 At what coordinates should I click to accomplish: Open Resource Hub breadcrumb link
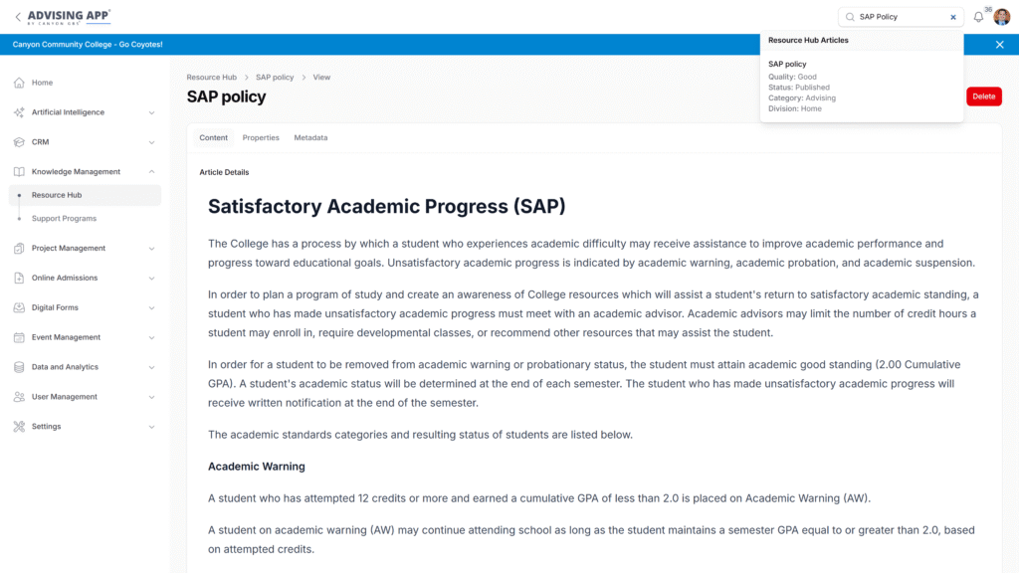click(211, 78)
